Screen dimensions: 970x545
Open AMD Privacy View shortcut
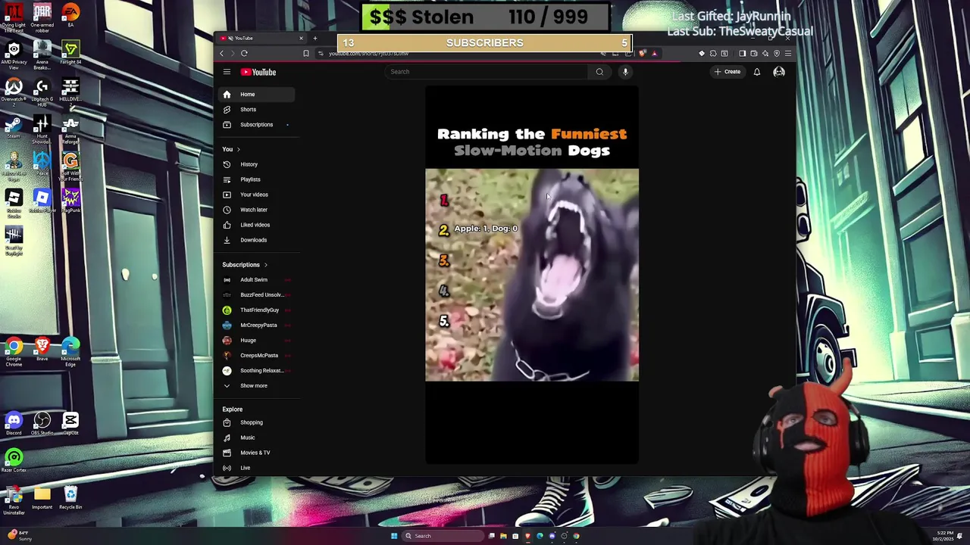pyautogui.click(x=14, y=54)
